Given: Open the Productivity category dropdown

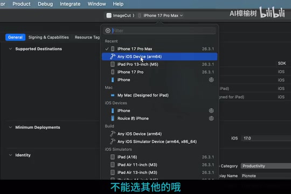Looking at the screenshot, I should tap(266, 166).
